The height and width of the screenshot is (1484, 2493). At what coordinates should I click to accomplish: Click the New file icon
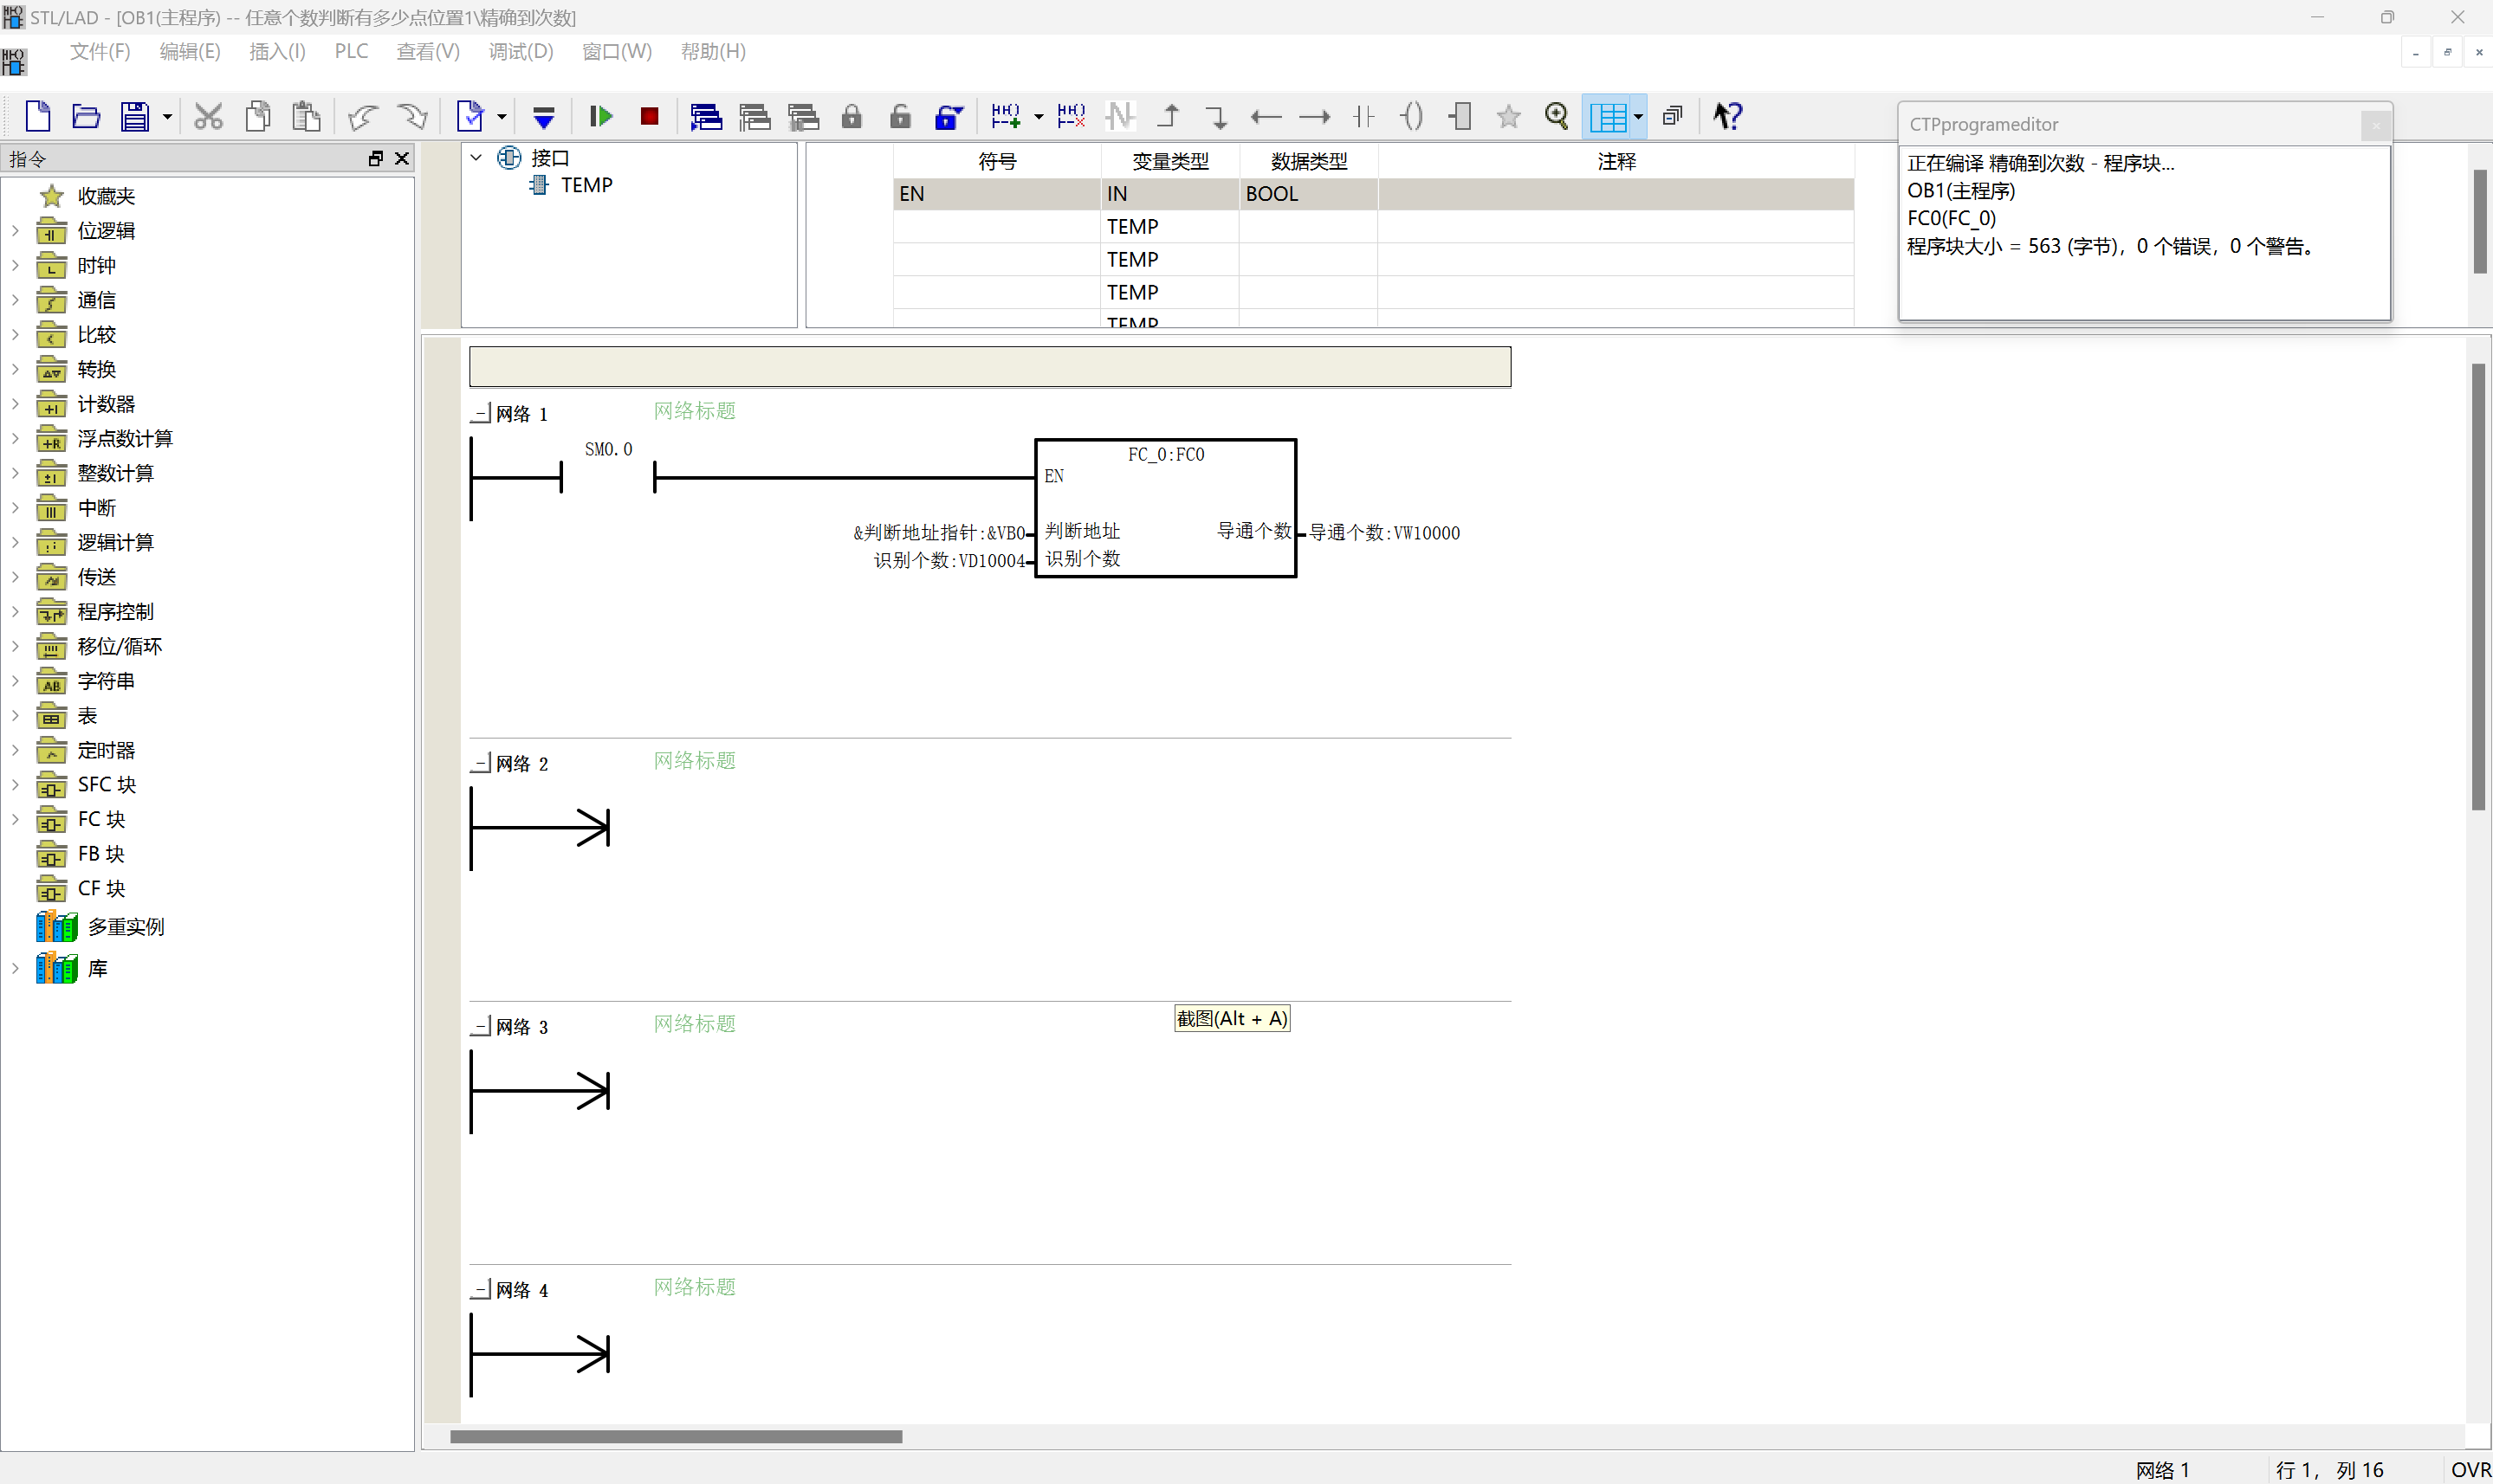point(37,116)
